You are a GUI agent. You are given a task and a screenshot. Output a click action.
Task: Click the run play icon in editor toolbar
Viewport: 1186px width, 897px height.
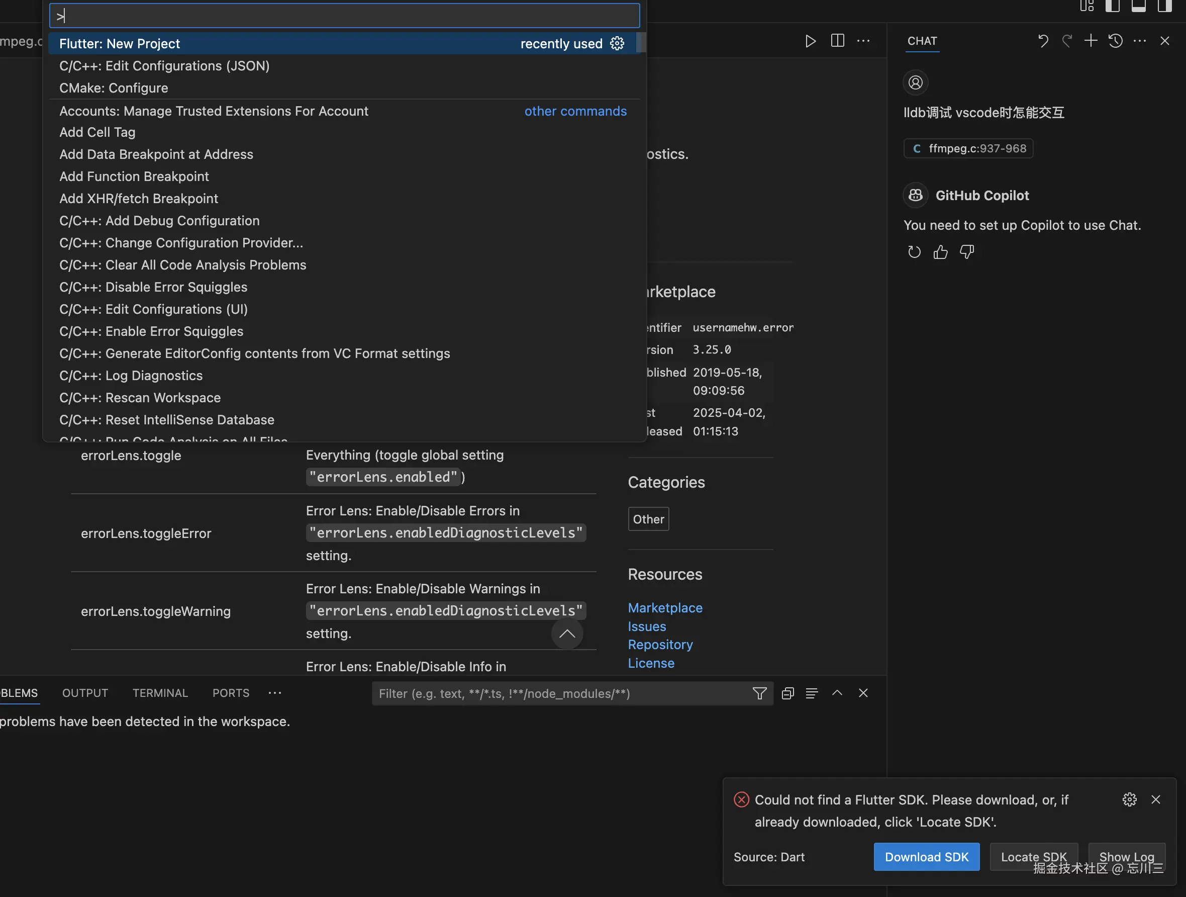(x=810, y=41)
